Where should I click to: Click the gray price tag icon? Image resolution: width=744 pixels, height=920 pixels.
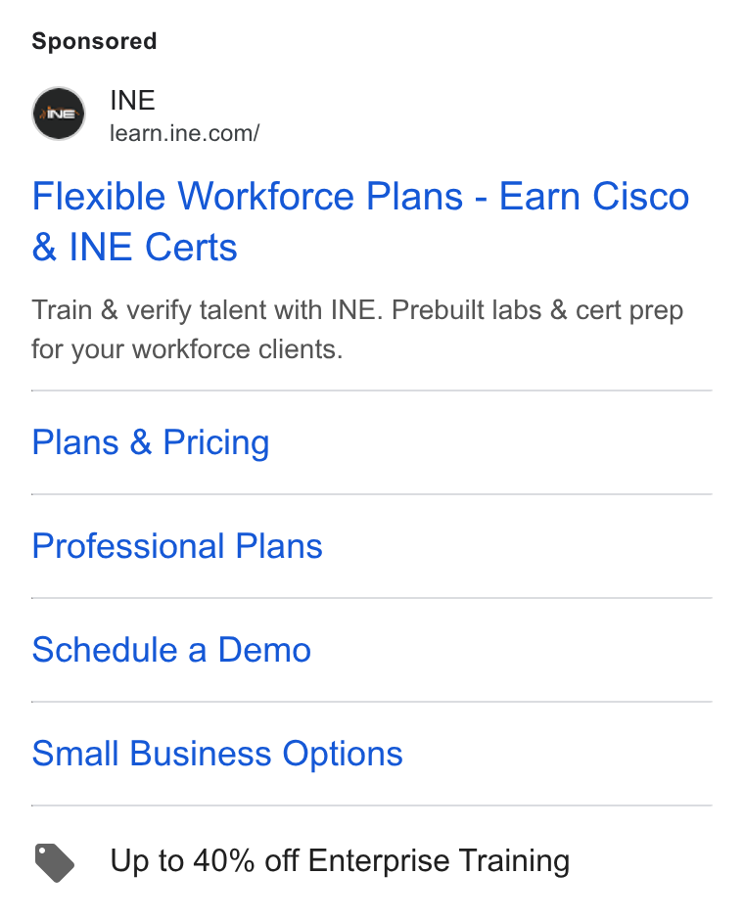(x=54, y=862)
